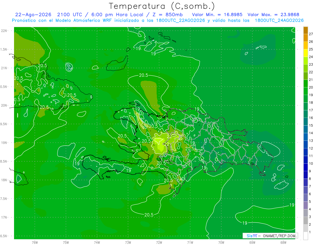Click the "9.5N" latitude axis label
This screenshot has height=246, width=318.
(4, 124)
